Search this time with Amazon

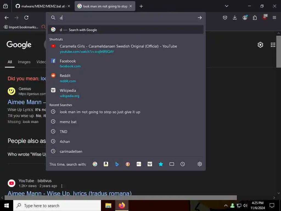point(106,164)
